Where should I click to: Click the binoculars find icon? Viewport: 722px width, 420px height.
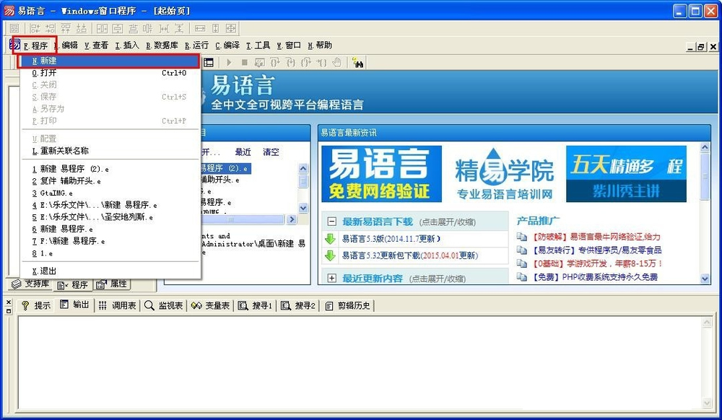(x=358, y=63)
